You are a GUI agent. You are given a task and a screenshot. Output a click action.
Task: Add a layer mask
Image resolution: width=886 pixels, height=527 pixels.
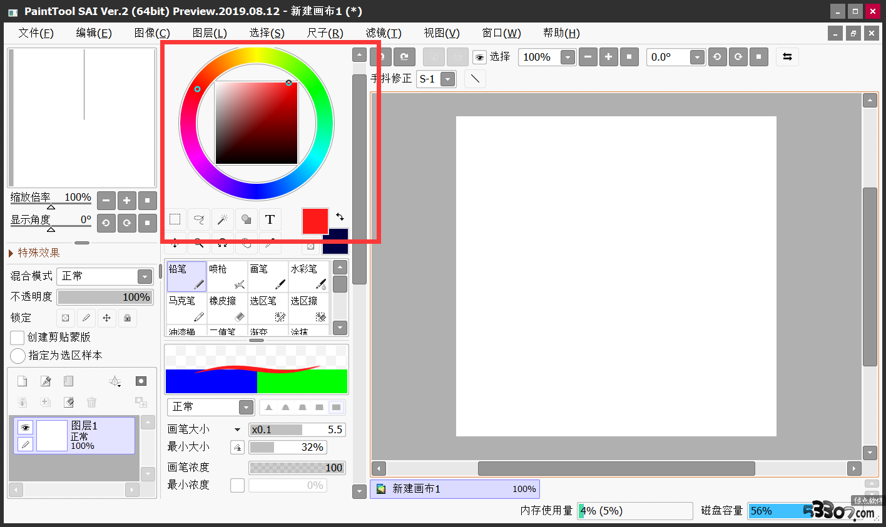141,381
